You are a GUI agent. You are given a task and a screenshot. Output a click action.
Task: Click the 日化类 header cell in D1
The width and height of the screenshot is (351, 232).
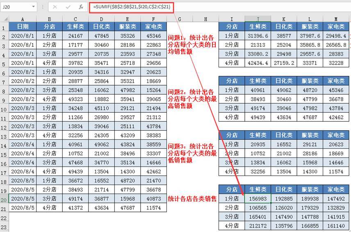tap(101, 27)
